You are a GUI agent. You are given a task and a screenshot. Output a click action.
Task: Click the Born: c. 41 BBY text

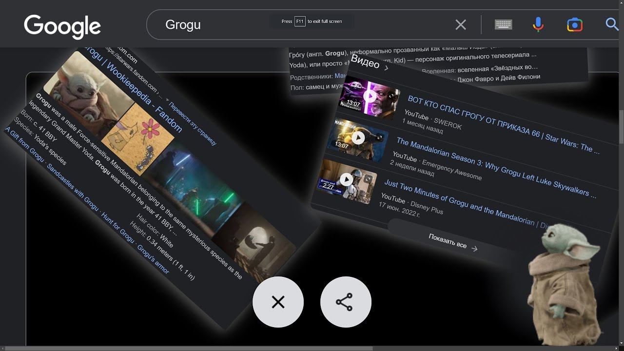point(39,126)
